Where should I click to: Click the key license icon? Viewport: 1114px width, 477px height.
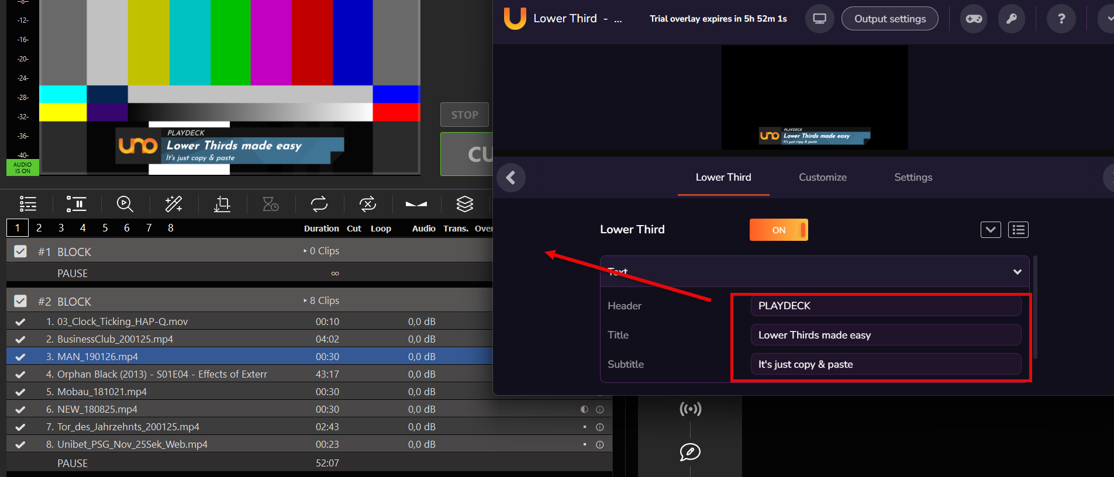coord(1011,19)
